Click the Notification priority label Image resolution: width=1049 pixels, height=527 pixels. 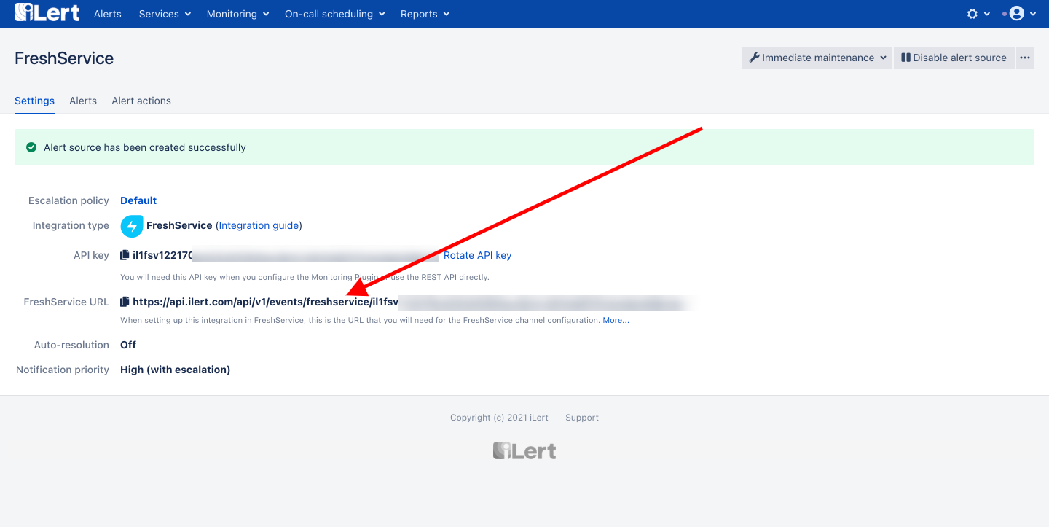click(x=63, y=370)
